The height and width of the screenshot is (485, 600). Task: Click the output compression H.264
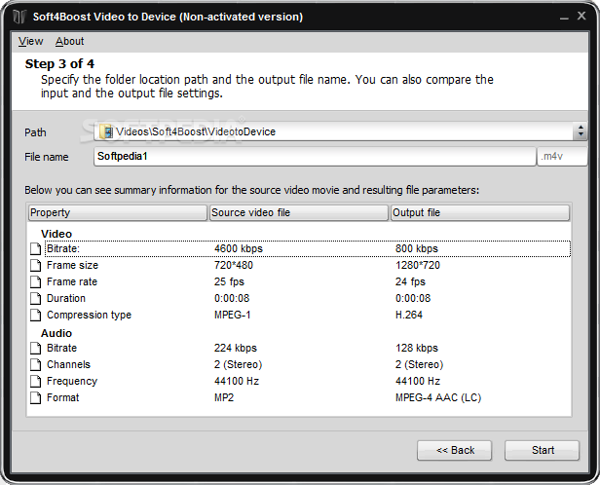pyautogui.click(x=409, y=315)
